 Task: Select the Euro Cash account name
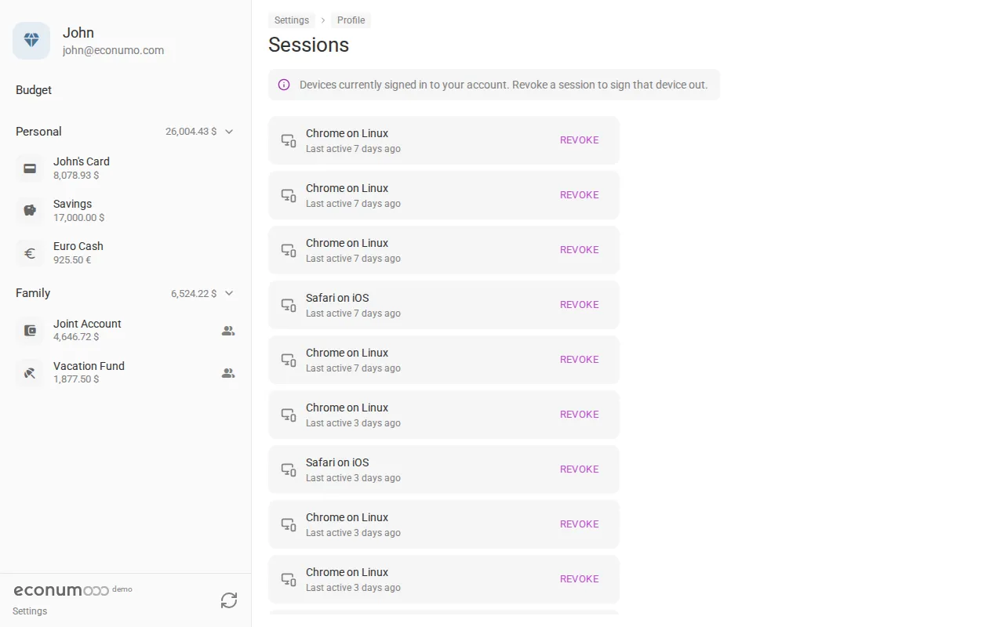(x=78, y=246)
